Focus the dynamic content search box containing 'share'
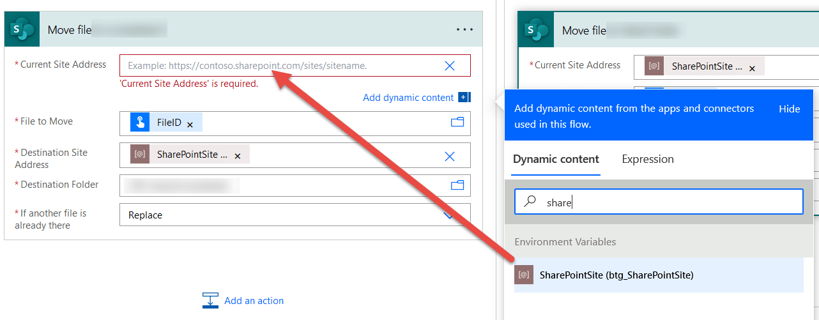The height and width of the screenshot is (320, 819). coord(664,202)
